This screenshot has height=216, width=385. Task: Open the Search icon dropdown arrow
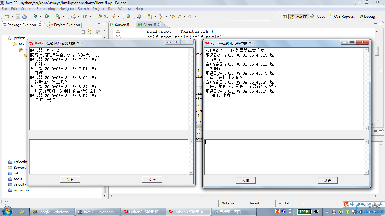pyautogui.click(x=118, y=17)
